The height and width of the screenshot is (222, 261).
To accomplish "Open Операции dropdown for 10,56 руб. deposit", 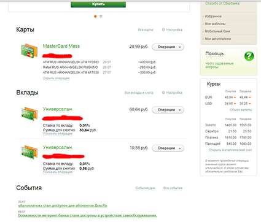I will [168, 148].
